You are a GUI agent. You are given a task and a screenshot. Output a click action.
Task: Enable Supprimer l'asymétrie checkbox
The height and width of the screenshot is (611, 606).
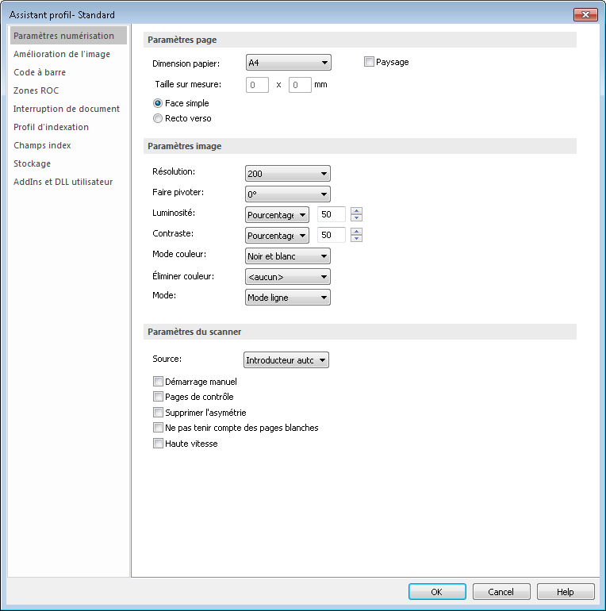pyautogui.click(x=158, y=413)
